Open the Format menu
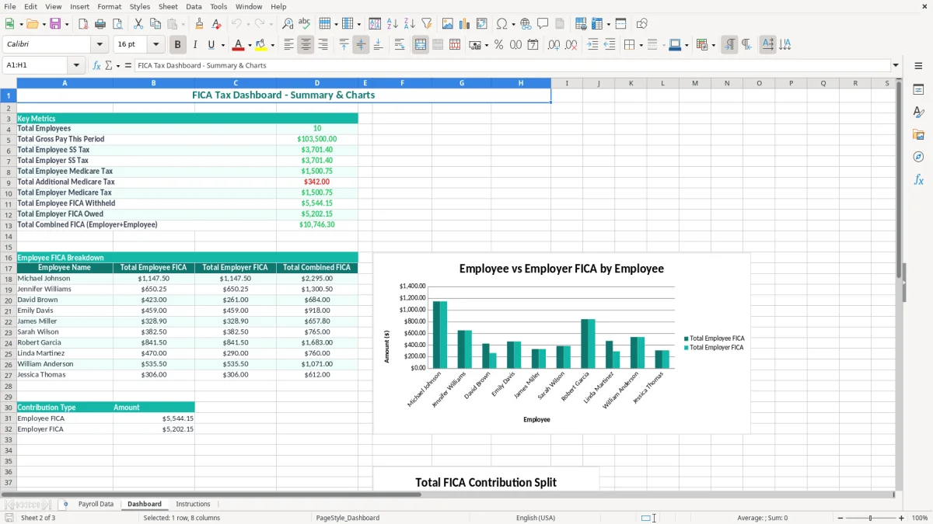 click(x=110, y=6)
